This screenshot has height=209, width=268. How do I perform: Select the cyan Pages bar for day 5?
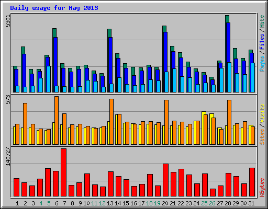49,79
